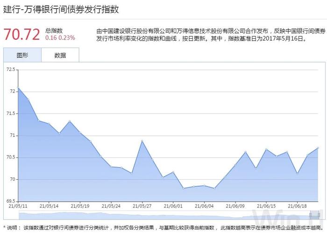327x233 pixels.
Task: Click the highlighted selection window in range navigator
Action: pyautogui.click(x=315, y=215)
